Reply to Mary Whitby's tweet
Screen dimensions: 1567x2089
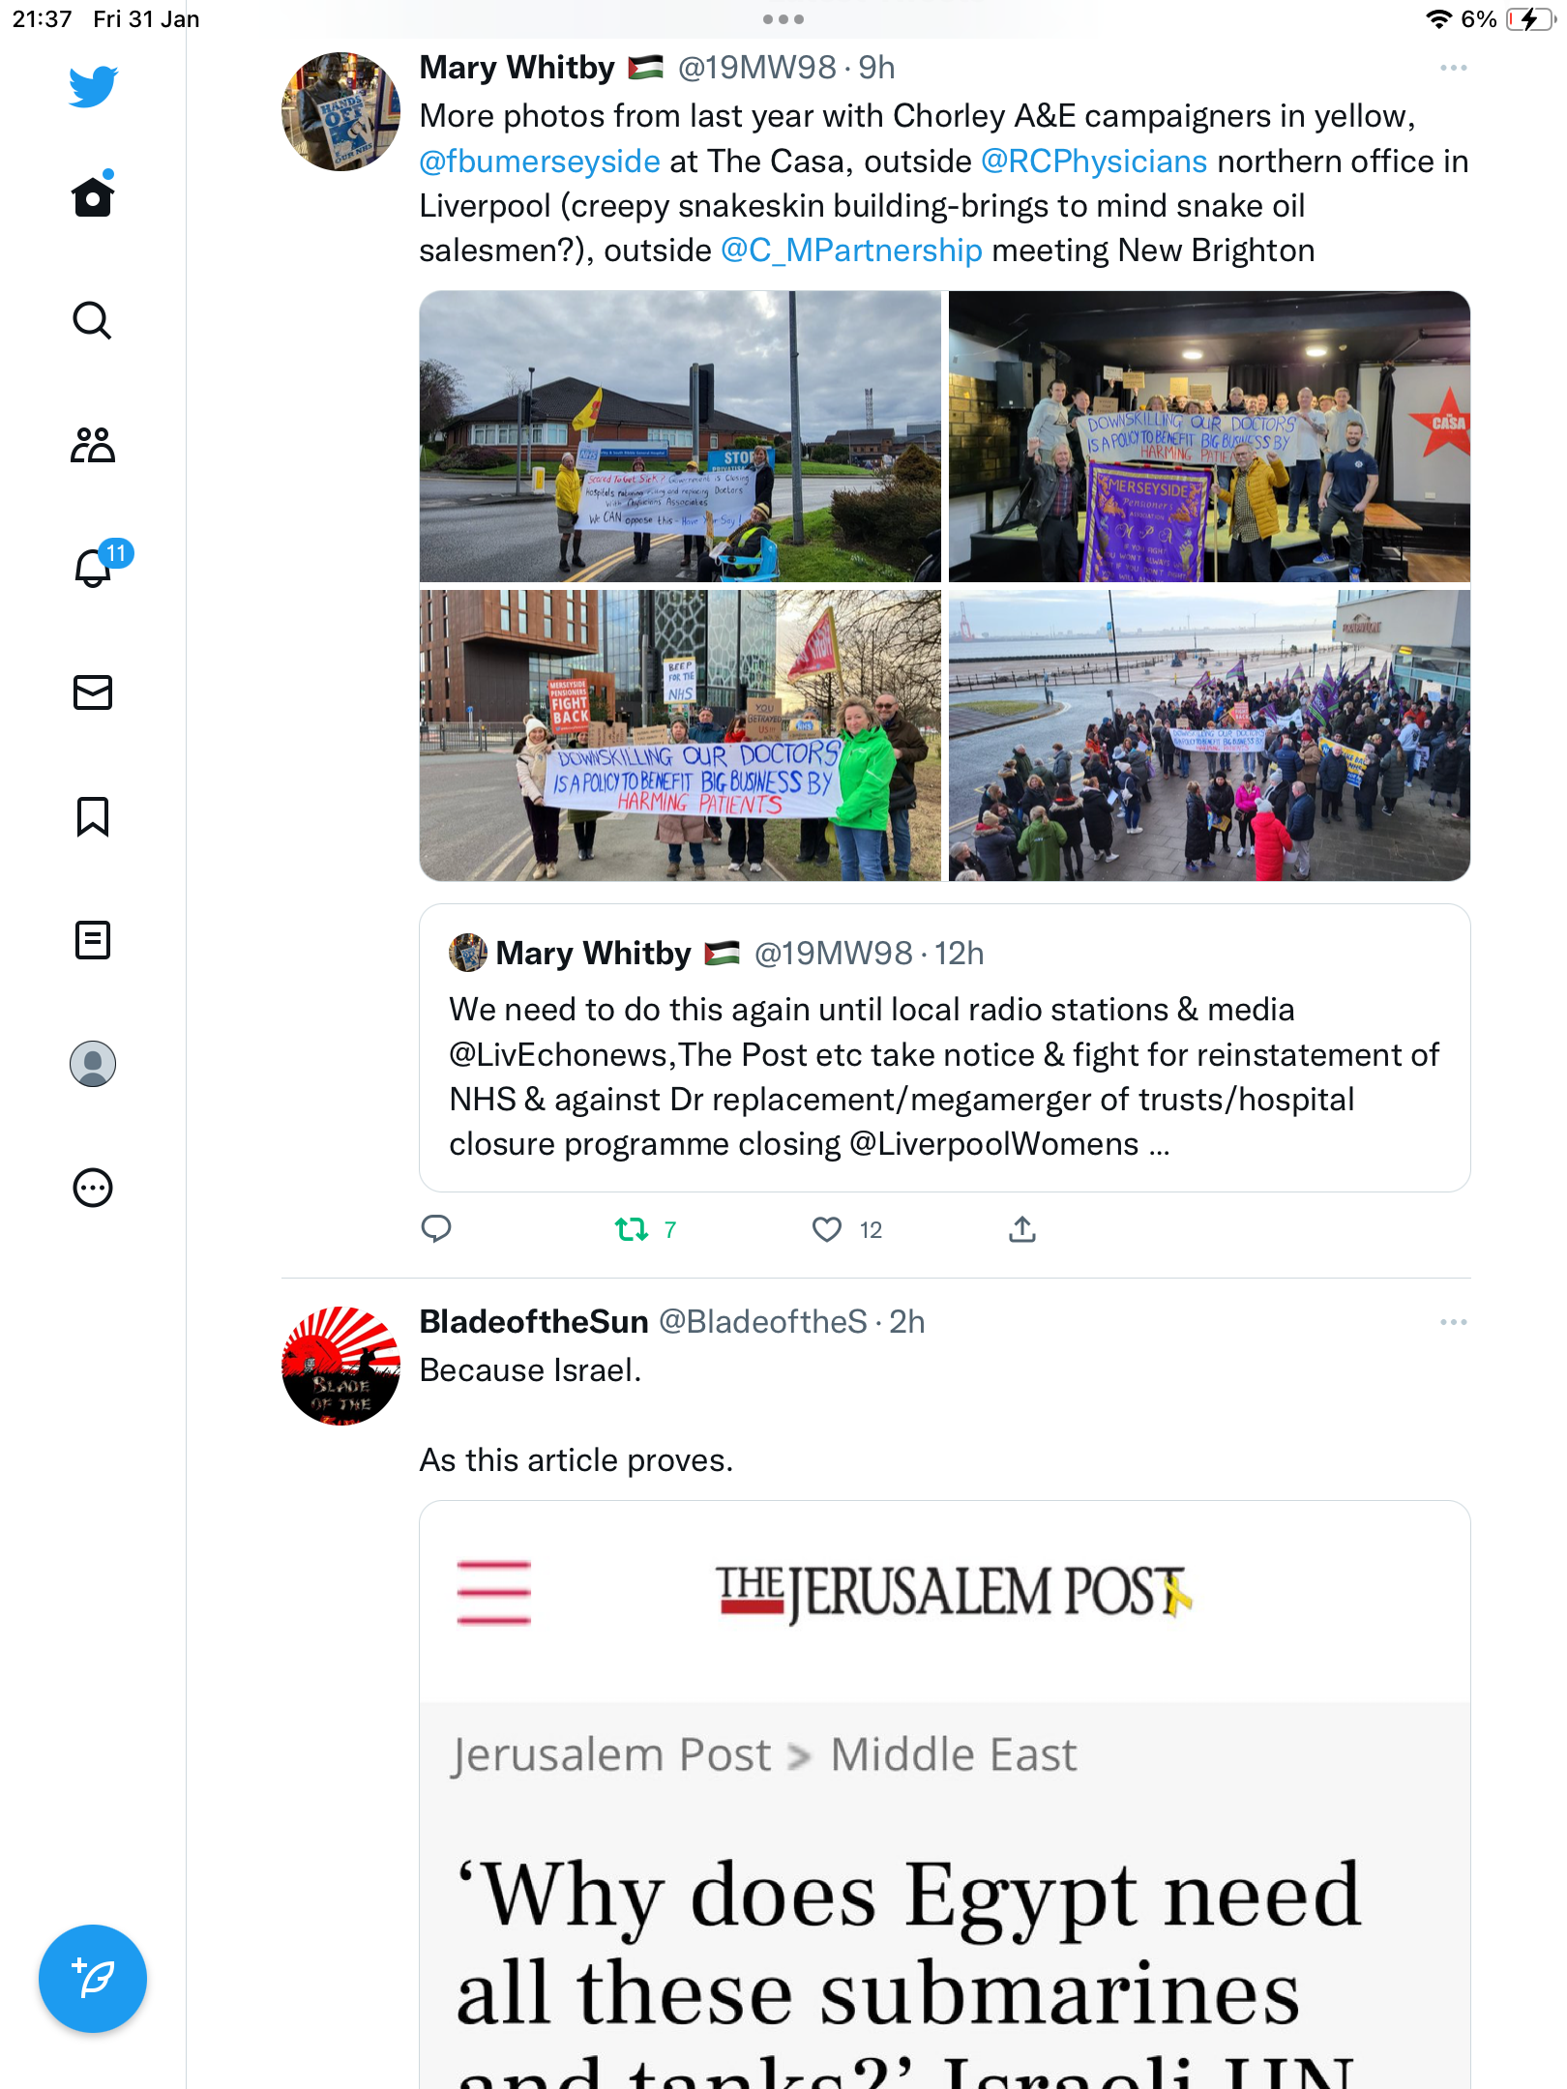(x=436, y=1228)
